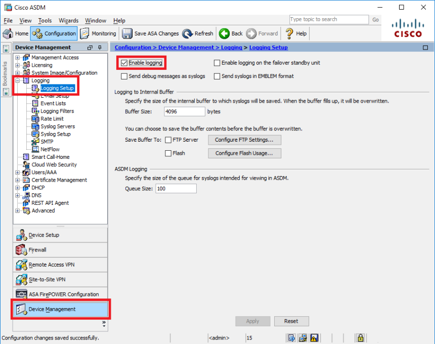This screenshot has height=344, width=435.
Task: Click the green Back arrow icon
Action: (x=224, y=33)
